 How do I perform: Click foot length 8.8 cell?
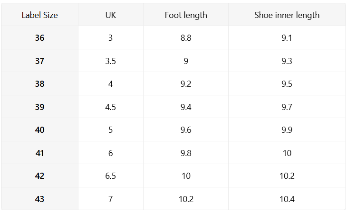[x=186, y=37]
